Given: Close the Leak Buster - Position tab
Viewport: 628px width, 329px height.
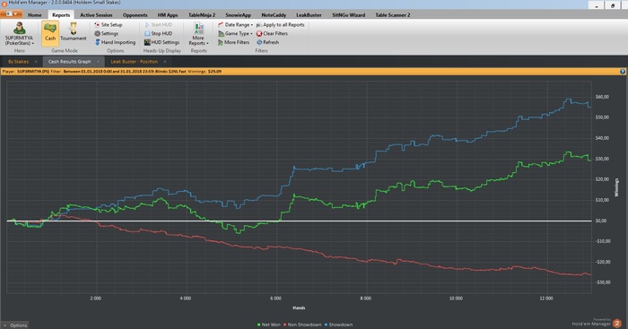Looking at the screenshot, I should [164, 62].
